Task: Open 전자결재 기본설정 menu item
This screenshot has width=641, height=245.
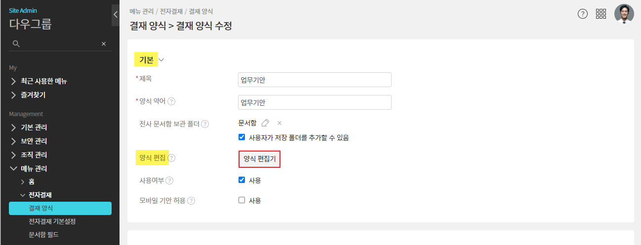Action: [x=52, y=221]
